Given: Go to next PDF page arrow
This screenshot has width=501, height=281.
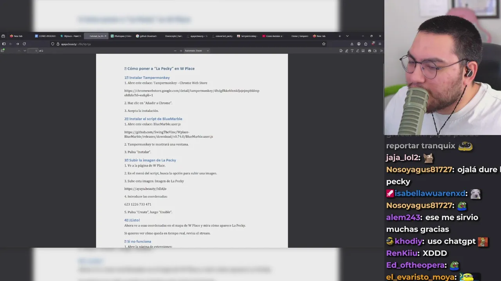Looking at the screenshot, I should pyautogui.click(x=25, y=51).
